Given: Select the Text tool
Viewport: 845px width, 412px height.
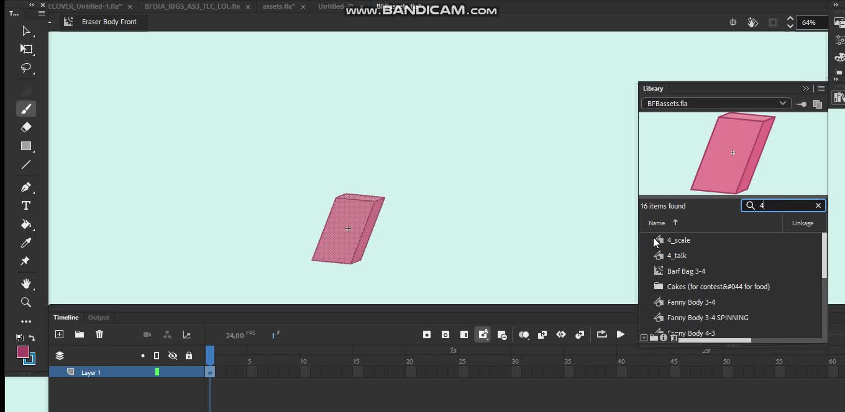Looking at the screenshot, I should coord(26,205).
